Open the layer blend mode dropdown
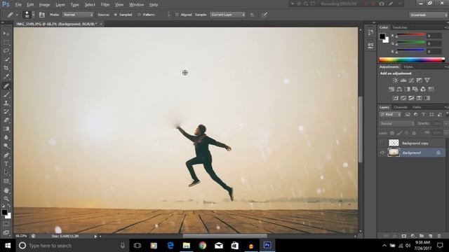Screen dimensions: 449x252 point(396,124)
